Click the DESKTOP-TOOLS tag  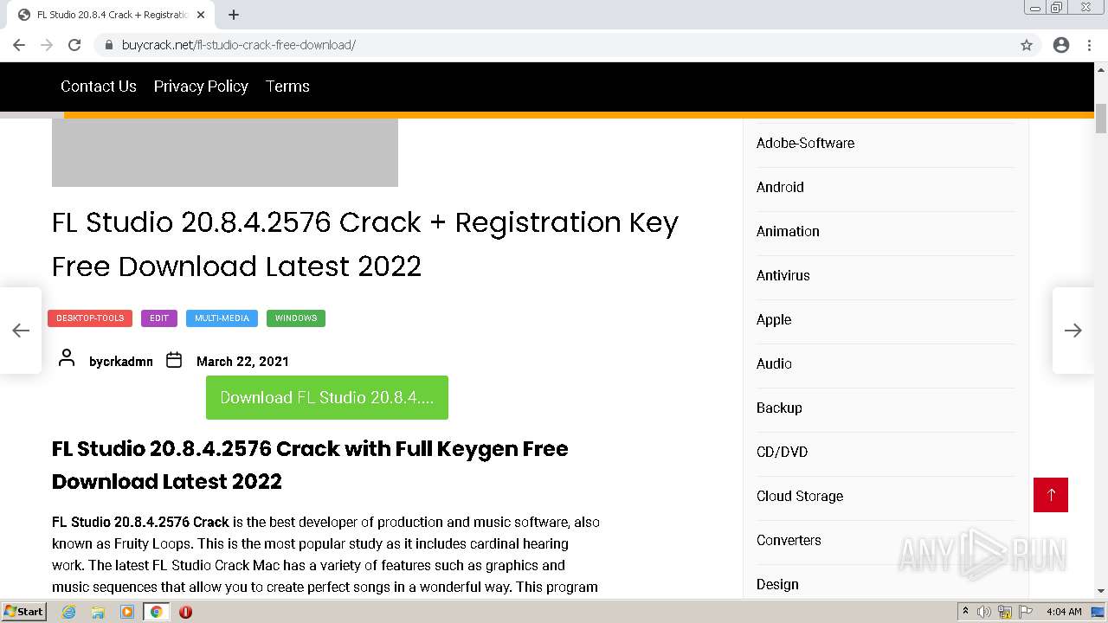(90, 318)
